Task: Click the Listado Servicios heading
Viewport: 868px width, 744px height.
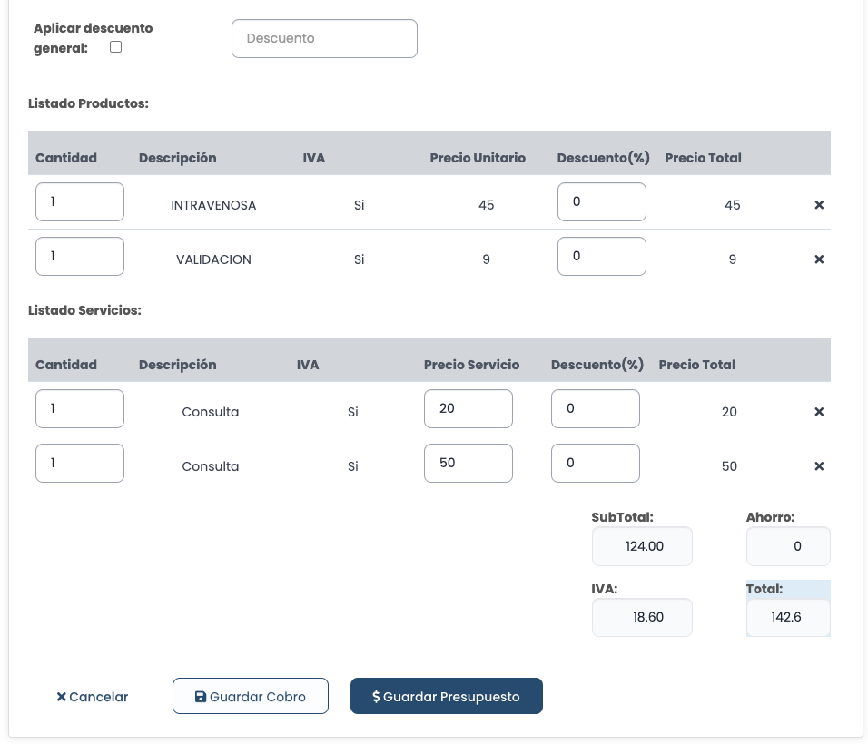Action: click(x=84, y=310)
